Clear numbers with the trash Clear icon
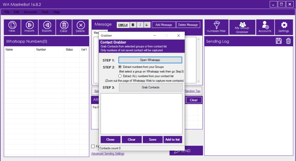Screen dimensions: 296x161 click(x=64, y=27)
